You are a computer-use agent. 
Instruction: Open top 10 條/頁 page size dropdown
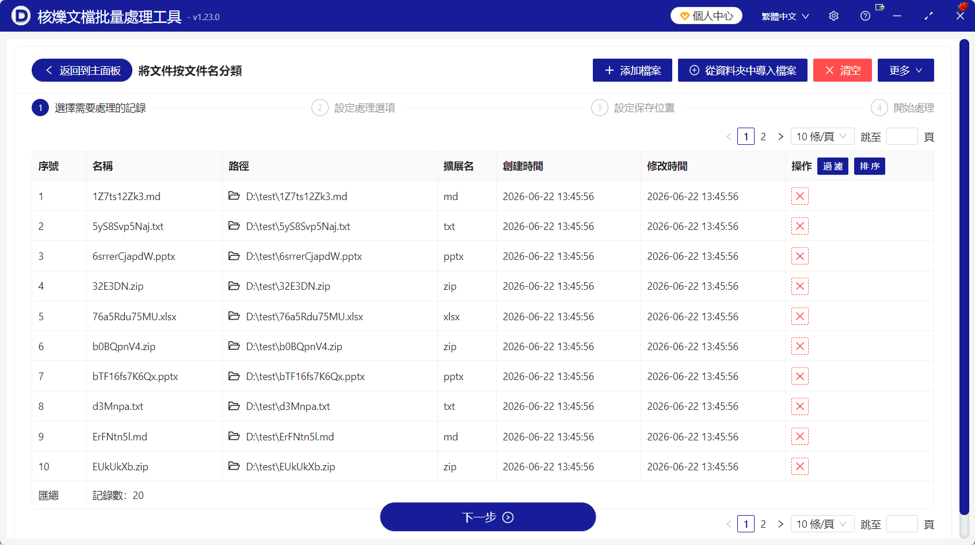[822, 137]
